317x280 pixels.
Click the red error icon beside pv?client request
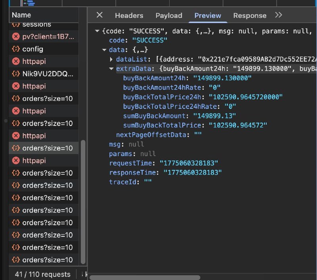pos(16,37)
